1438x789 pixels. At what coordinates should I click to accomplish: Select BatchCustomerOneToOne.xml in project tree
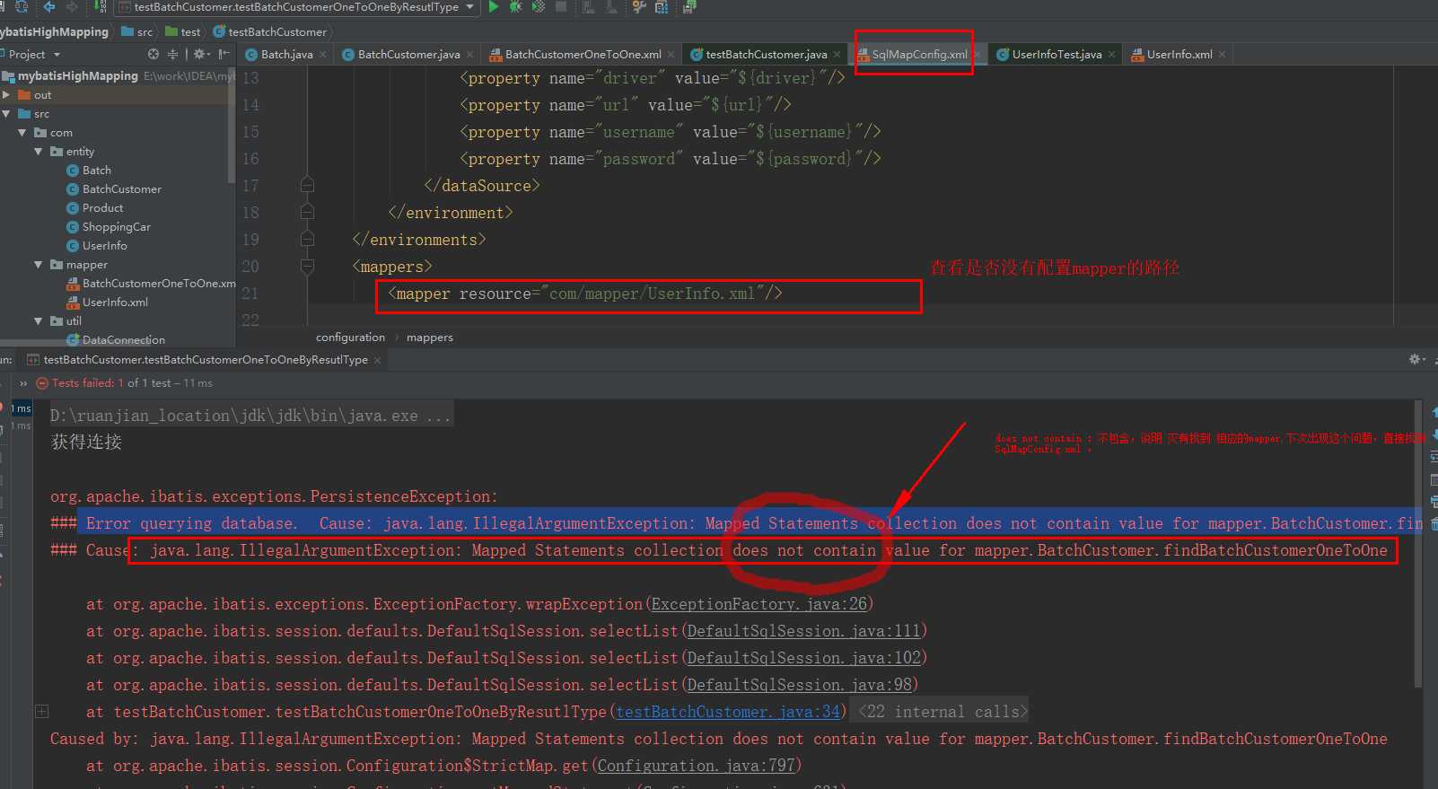(x=151, y=283)
